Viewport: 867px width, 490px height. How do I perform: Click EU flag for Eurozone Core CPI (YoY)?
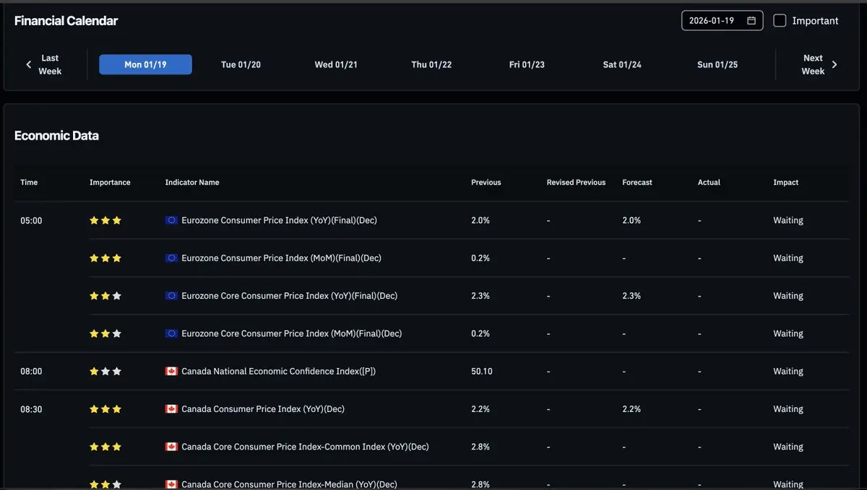click(171, 296)
